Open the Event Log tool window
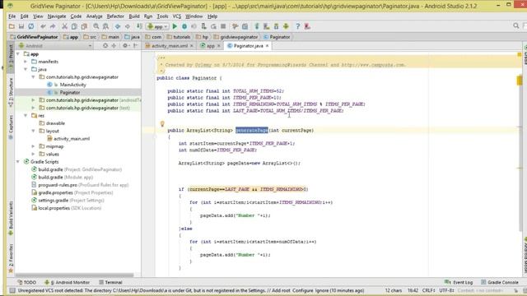This screenshot has height=296, width=527. pyautogui.click(x=459, y=282)
